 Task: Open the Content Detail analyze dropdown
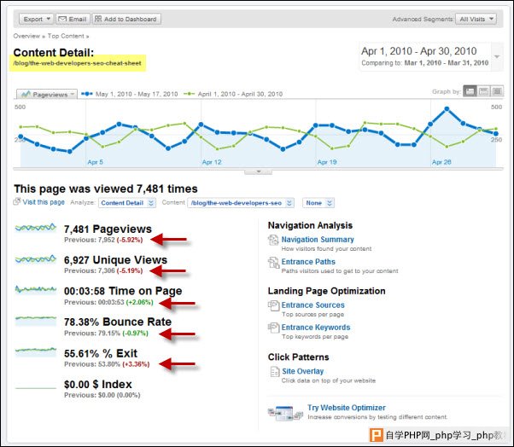pos(127,203)
